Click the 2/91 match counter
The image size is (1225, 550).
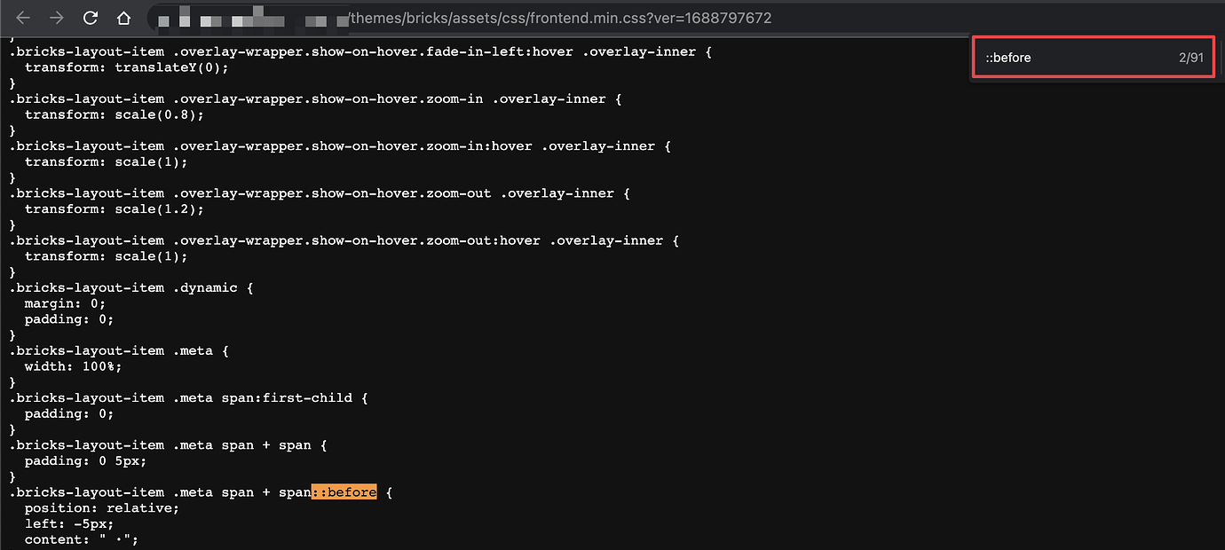1190,57
